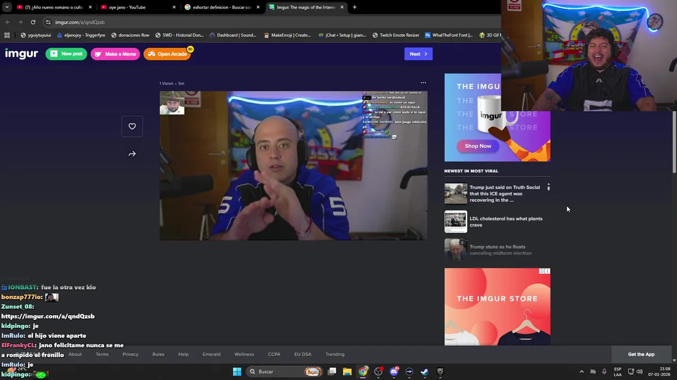Open the MakeEmoji | Create... bookmark
Viewport: 677px width, 380px height.
tap(287, 35)
